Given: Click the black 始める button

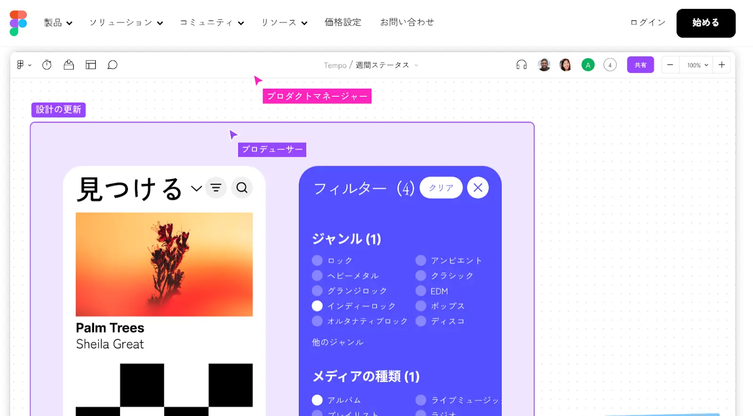Looking at the screenshot, I should (706, 23).
